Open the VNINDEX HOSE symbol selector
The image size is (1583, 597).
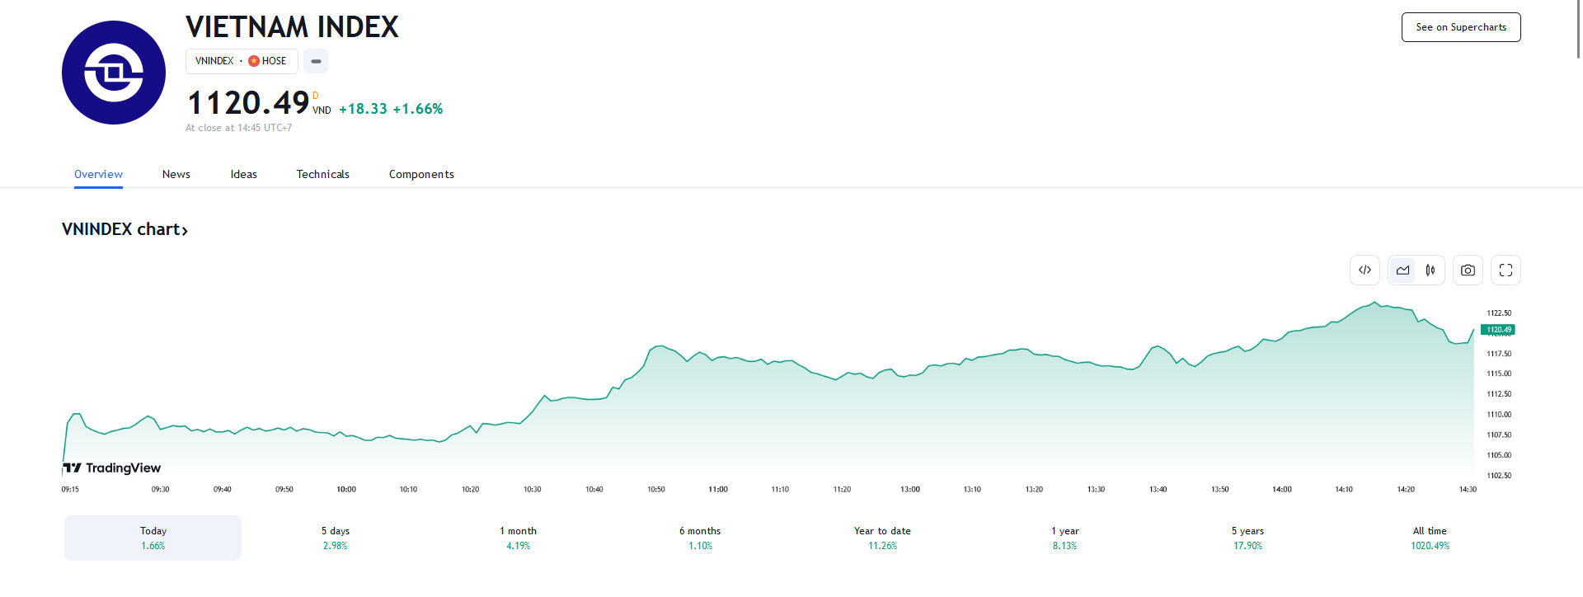241,61
